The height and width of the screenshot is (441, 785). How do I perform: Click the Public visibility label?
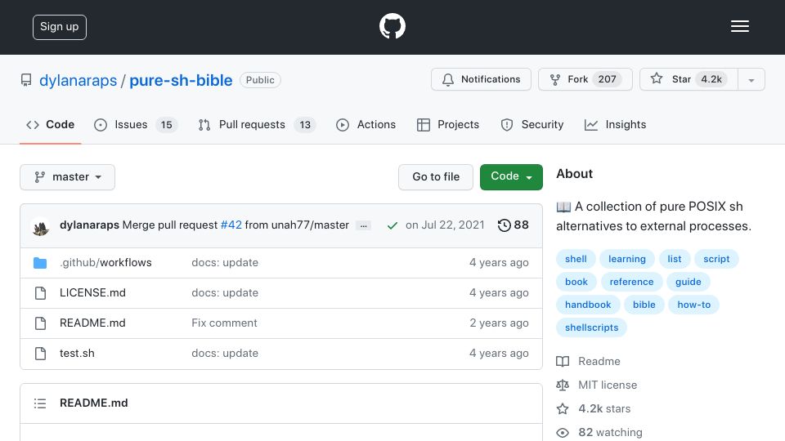260,80
